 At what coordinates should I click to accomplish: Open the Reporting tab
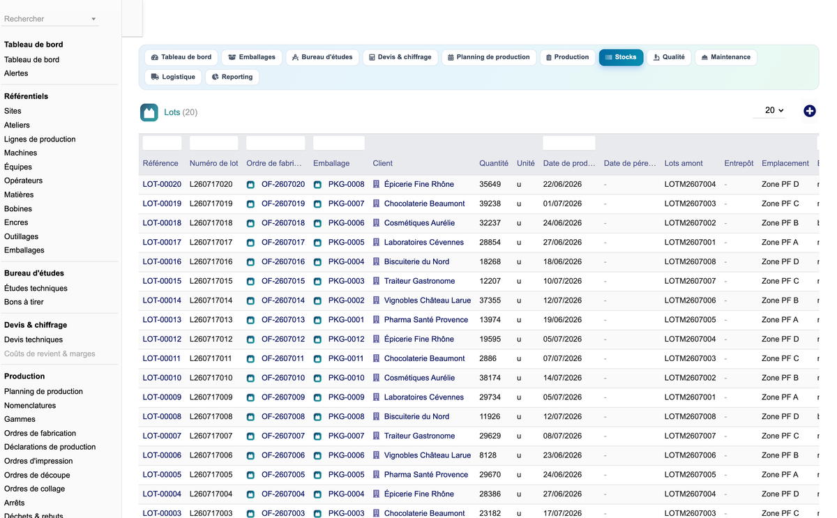232,77
